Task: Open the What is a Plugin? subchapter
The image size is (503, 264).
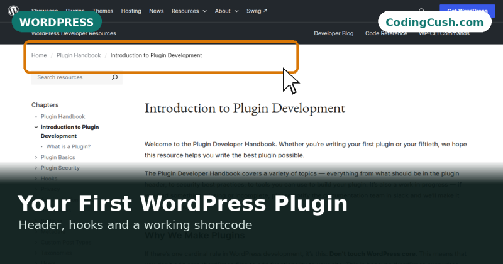Action: 69,146
